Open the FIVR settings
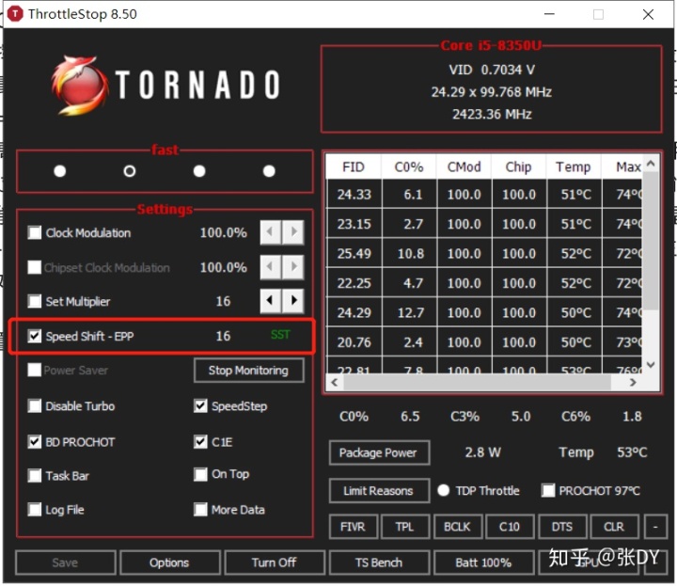Image resolution: width=677 pixels, height=586 pixels. pyautogui.click(x=354, y=527)
